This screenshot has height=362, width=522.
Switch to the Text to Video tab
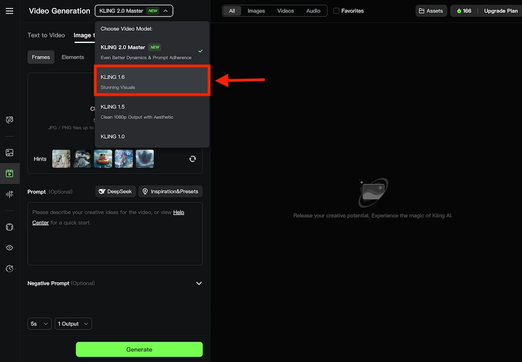pyautogui.click(x=46, y=35)
